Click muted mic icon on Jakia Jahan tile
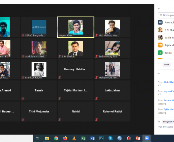The width and height of the screenshot is (174, 142). point(96,99)
